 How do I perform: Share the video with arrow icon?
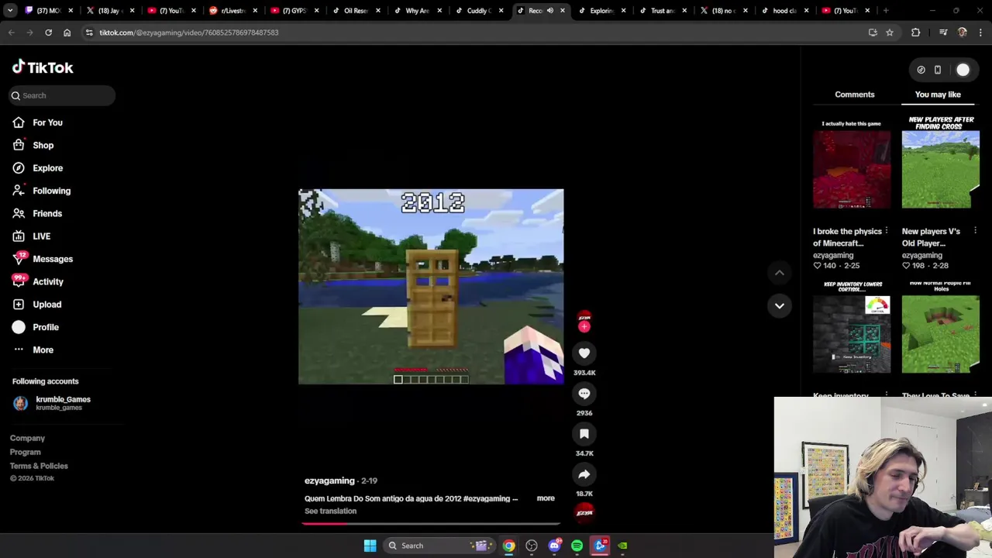[x=584, y=474]
